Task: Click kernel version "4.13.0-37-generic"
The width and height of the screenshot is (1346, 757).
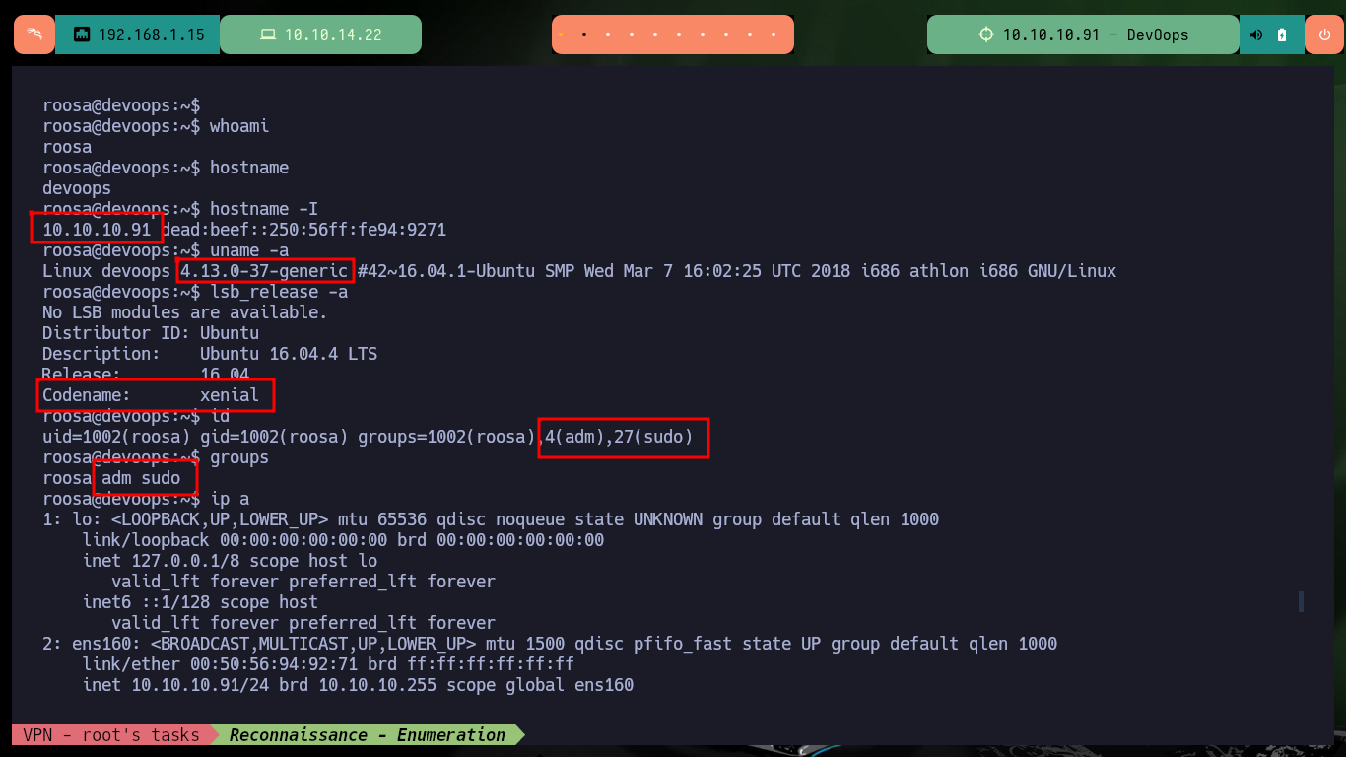Action: point(264,271)
